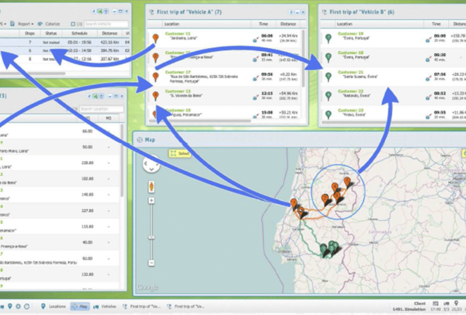Select the orange pin for Customer 11
This screenshot has height=315, width=466.
(x=156, y=38)
